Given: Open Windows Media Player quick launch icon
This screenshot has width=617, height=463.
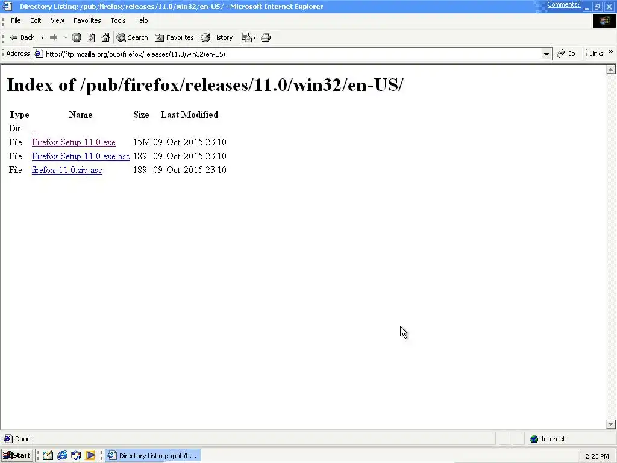Looking at the screenshot, I should (x=90, y=456).
